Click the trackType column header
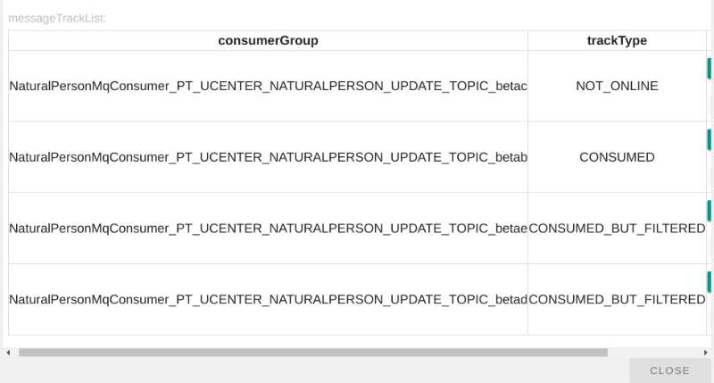Screen dimensions: 714x383 [617, 41]
